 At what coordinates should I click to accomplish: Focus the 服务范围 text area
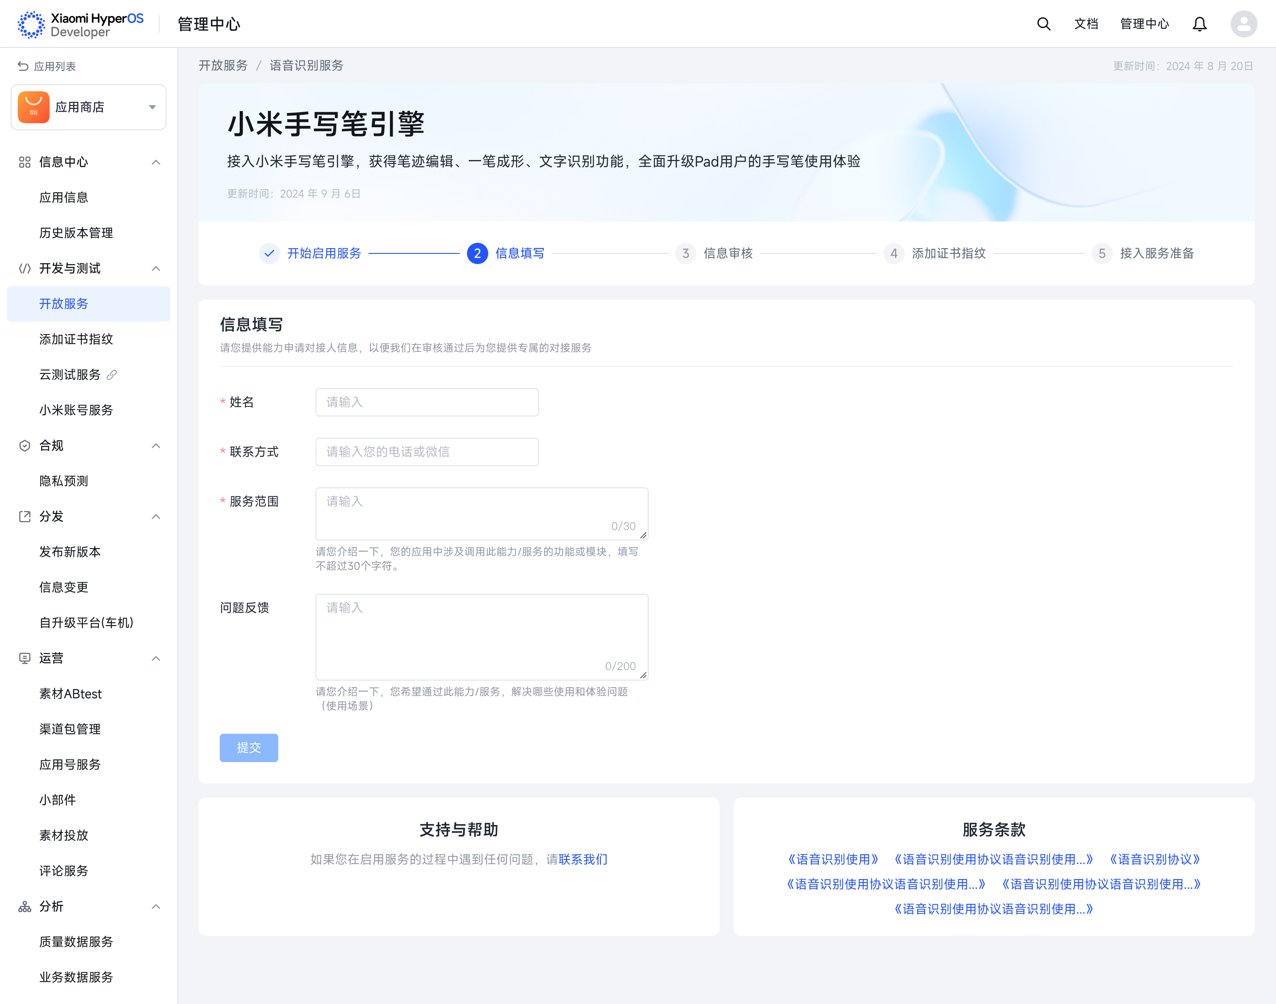[482, 514]
